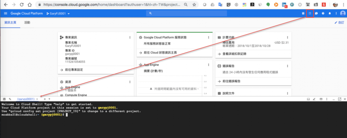The image size is (347, 138).
Task: Click the browser address bar URL
Action: pyautogui.click(x=112, y=4)
